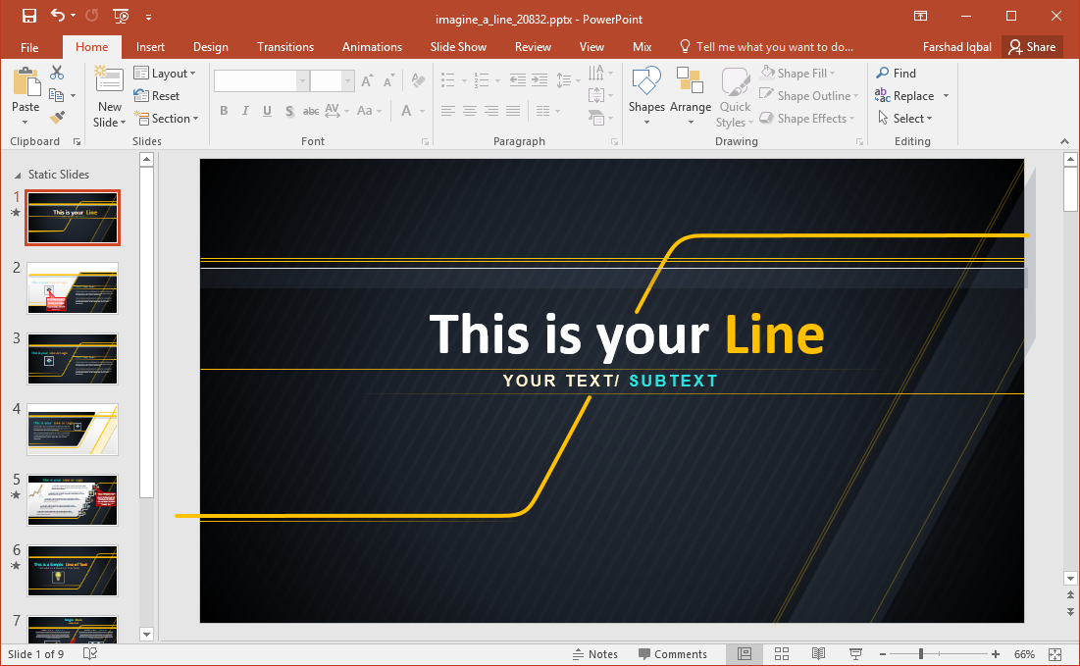Clear all formatting eraser icon

point(418,80)
